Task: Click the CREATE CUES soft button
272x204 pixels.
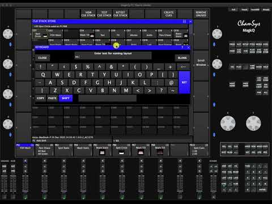Action: tap(169, 14)
